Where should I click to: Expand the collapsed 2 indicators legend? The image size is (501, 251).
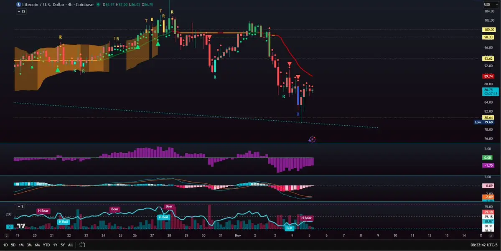point(20,206)
